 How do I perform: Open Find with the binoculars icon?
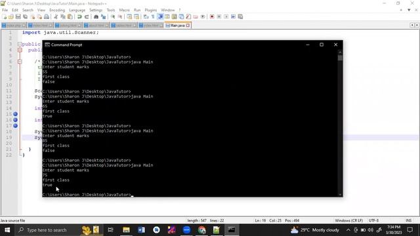96,16
